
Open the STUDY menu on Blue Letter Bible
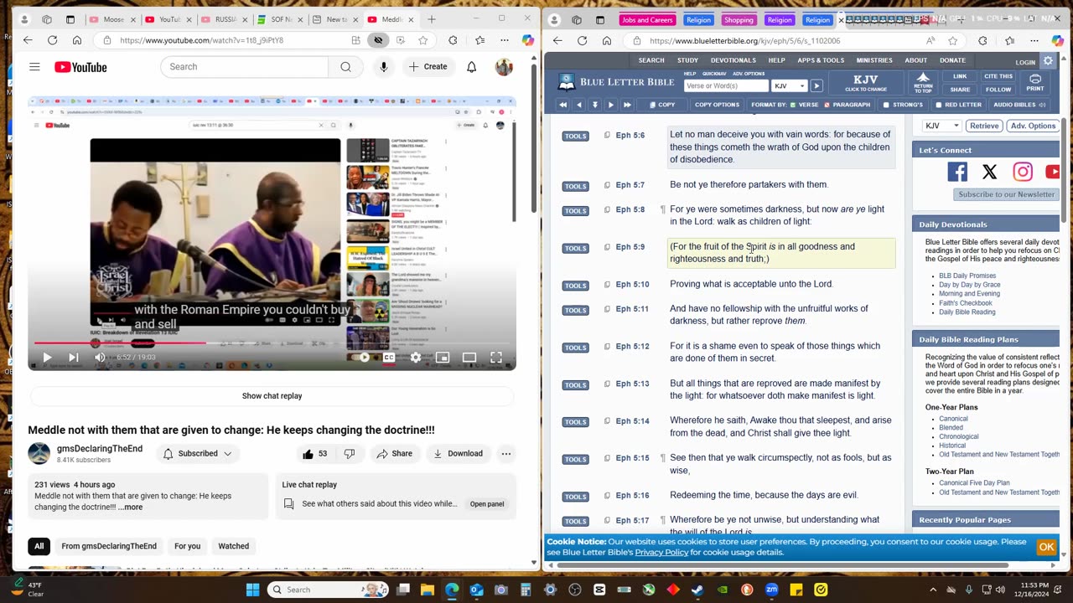click(x=687, y=60)
